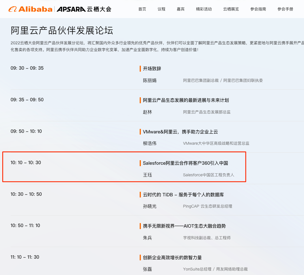
Task: Click speaker name 陈丽娟
Action: pyautogui.click(x=150, y=80)
